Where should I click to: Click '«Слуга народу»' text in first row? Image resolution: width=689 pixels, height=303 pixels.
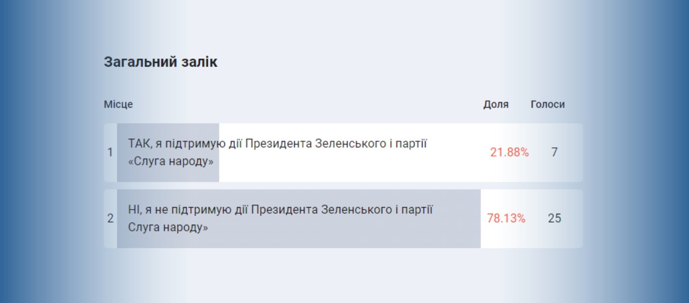tap(171, 162)
